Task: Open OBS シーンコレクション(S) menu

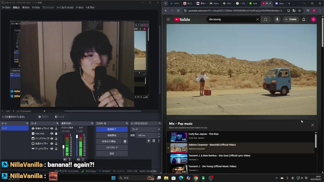Action: (65, 8)
